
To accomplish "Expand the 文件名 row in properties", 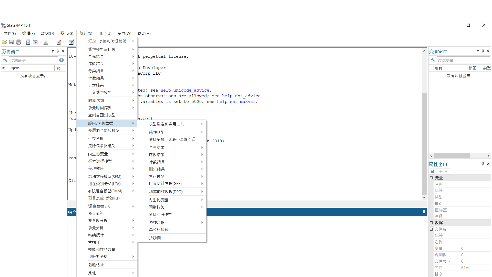I will pyautogui.click(x=431, y=229).
